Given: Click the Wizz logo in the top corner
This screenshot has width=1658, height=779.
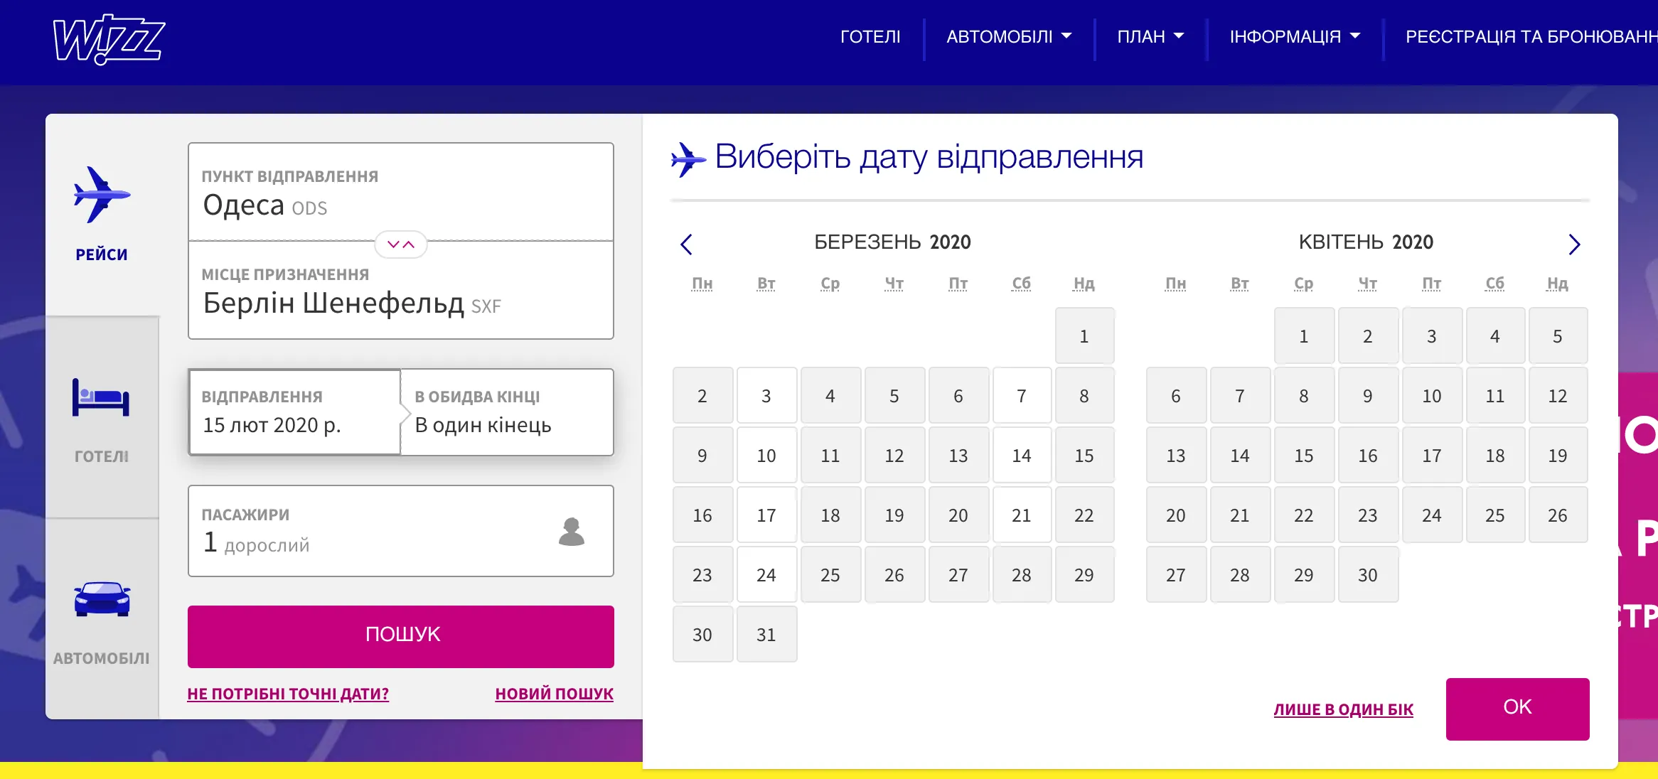Looking at the screenshot, I should click(108, 41).
